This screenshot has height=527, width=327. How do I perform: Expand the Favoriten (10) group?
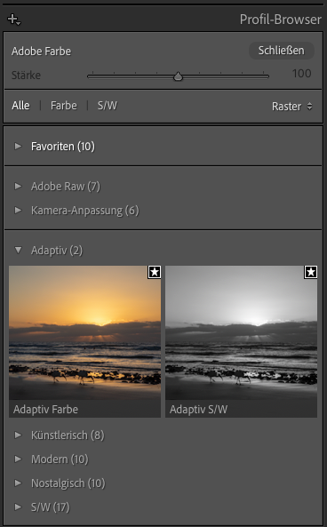[18, 147]
